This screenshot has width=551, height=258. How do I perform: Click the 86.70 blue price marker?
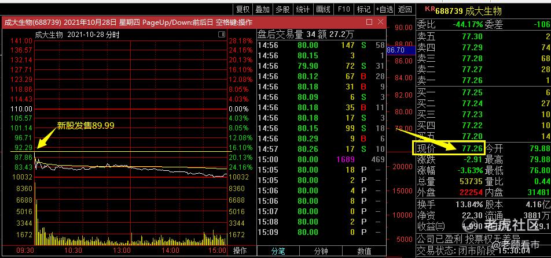401,50
